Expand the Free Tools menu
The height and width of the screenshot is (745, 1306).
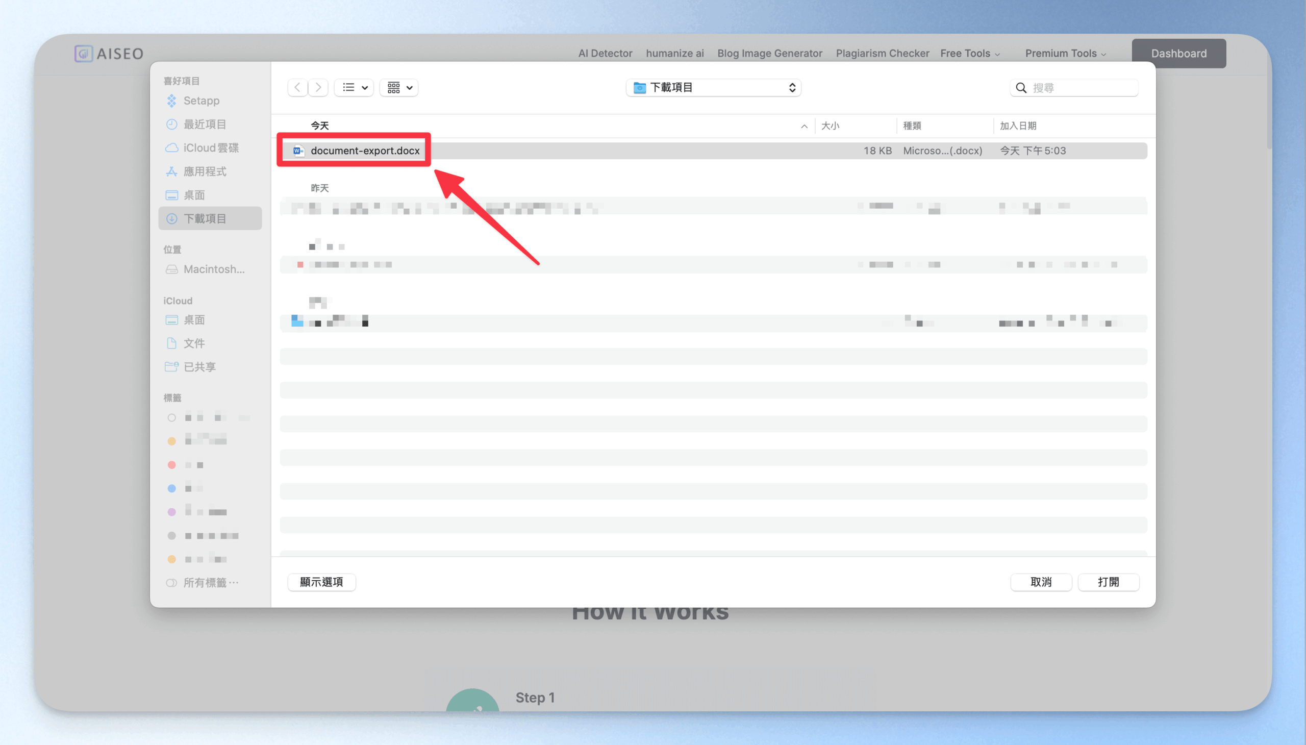point(970,53)
